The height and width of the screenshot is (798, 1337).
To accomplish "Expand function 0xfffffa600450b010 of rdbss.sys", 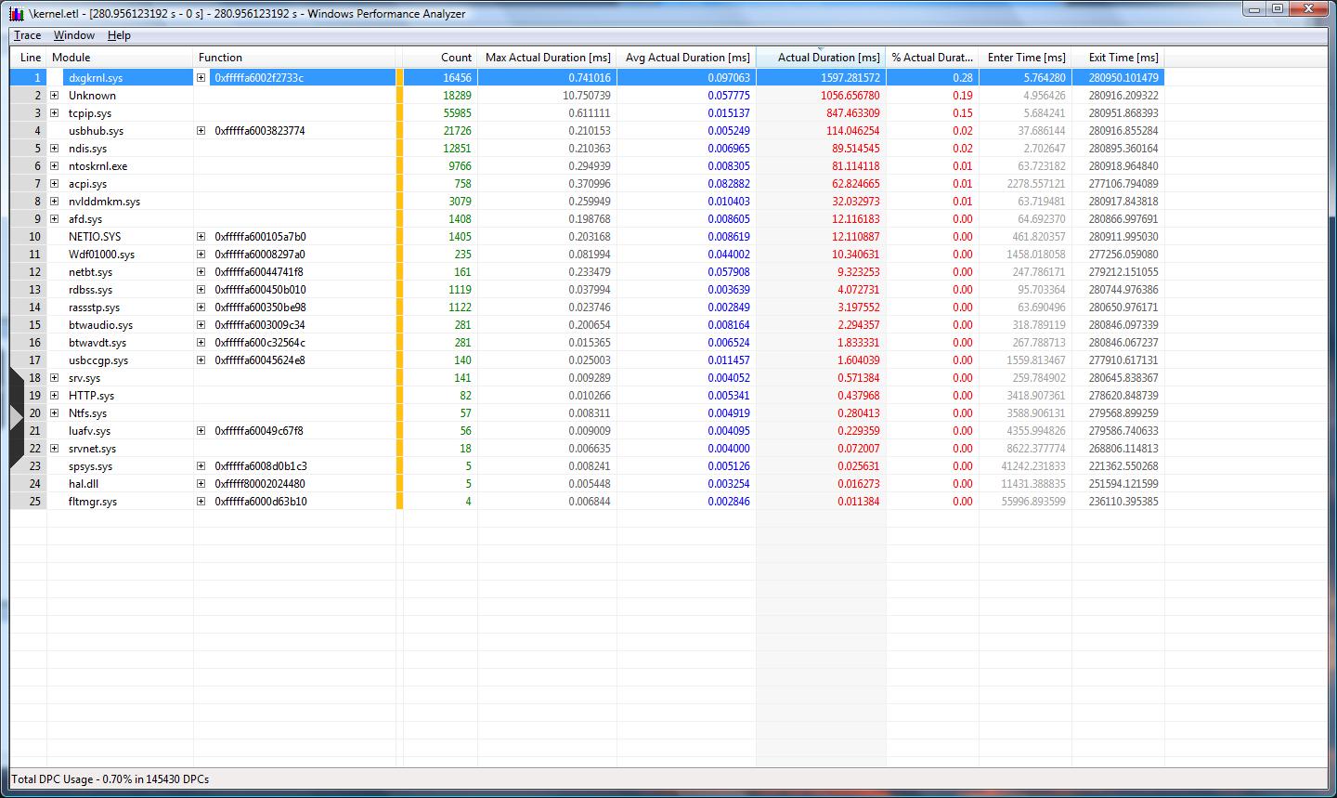I will pos(201,290).
